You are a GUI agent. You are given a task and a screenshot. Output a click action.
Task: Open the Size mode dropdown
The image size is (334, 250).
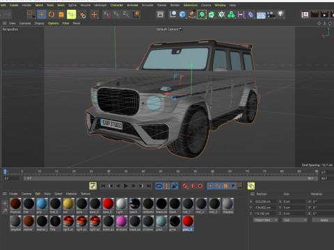295,220
